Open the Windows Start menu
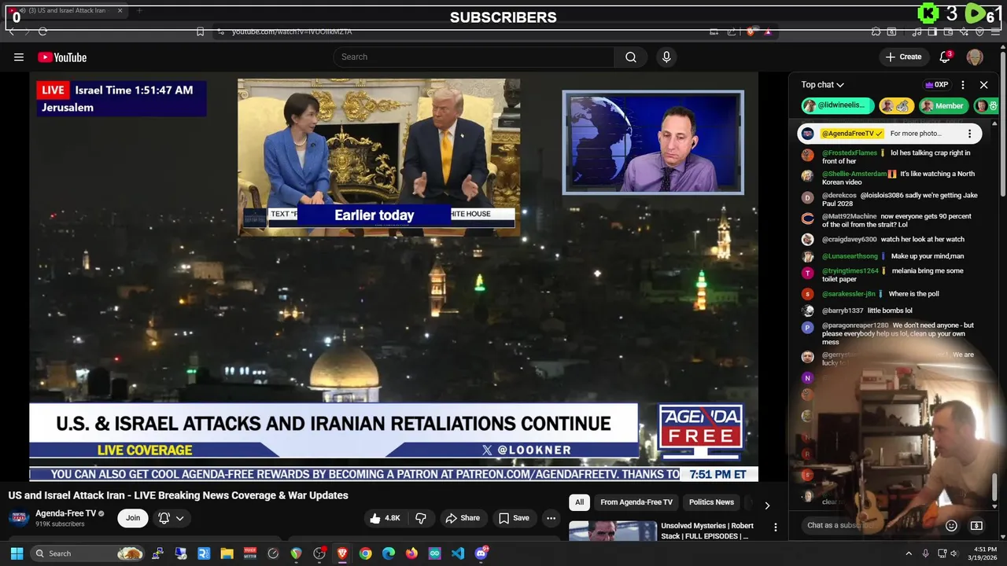Viewport: 1007px width, 566px height. [x=17, y=553]
